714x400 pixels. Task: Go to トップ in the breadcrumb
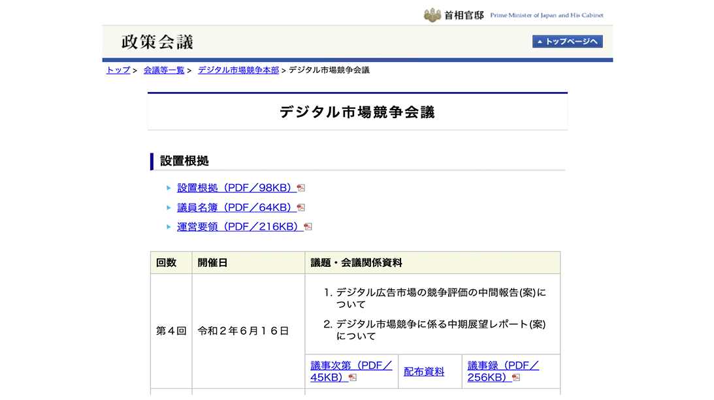click(x=118, y=70)
